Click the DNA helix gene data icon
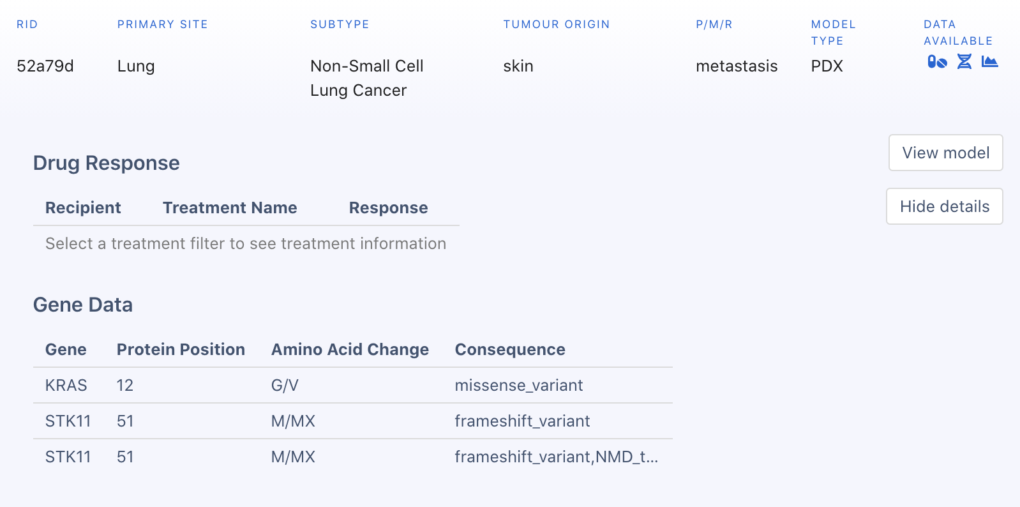The width and height of the screenshot is (1020, 507). pos(964,62)
